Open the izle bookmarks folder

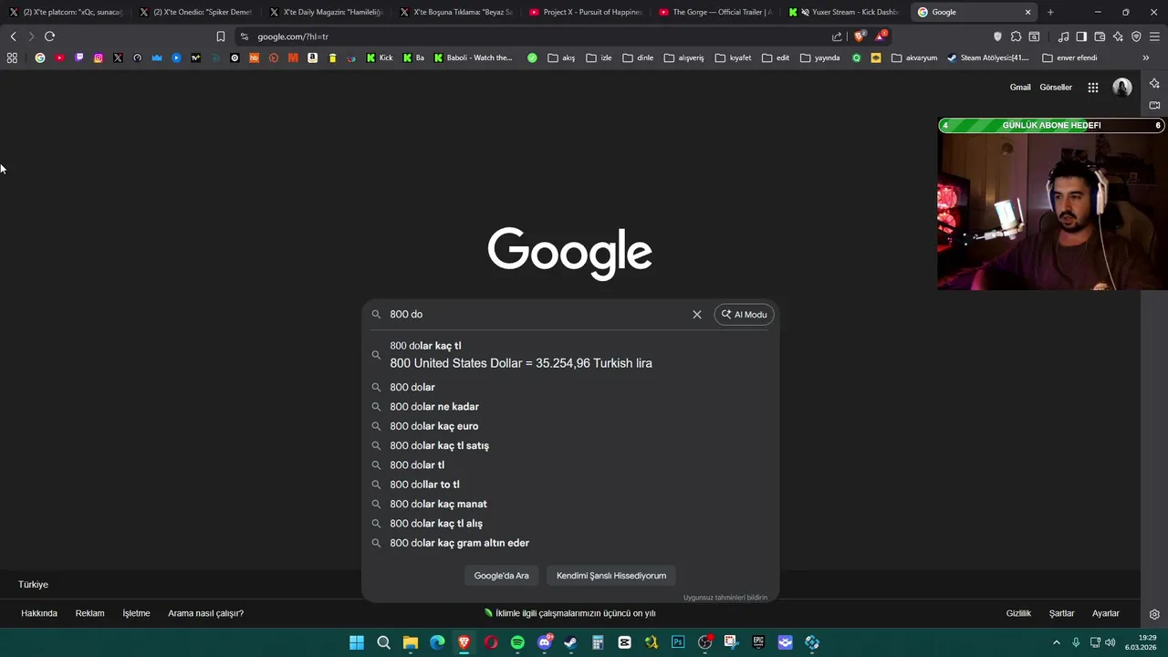pos(599,57)
